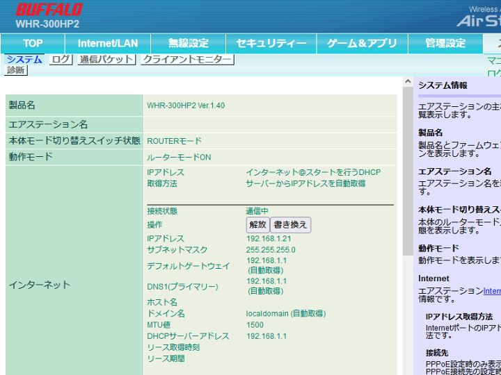501x375 pixels.
Task: Click the 接続先 help heading
Action: pos(437,353)
